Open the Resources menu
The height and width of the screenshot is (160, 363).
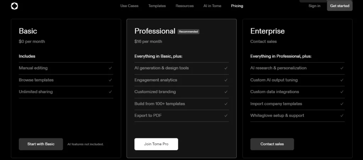coord(184,6)
